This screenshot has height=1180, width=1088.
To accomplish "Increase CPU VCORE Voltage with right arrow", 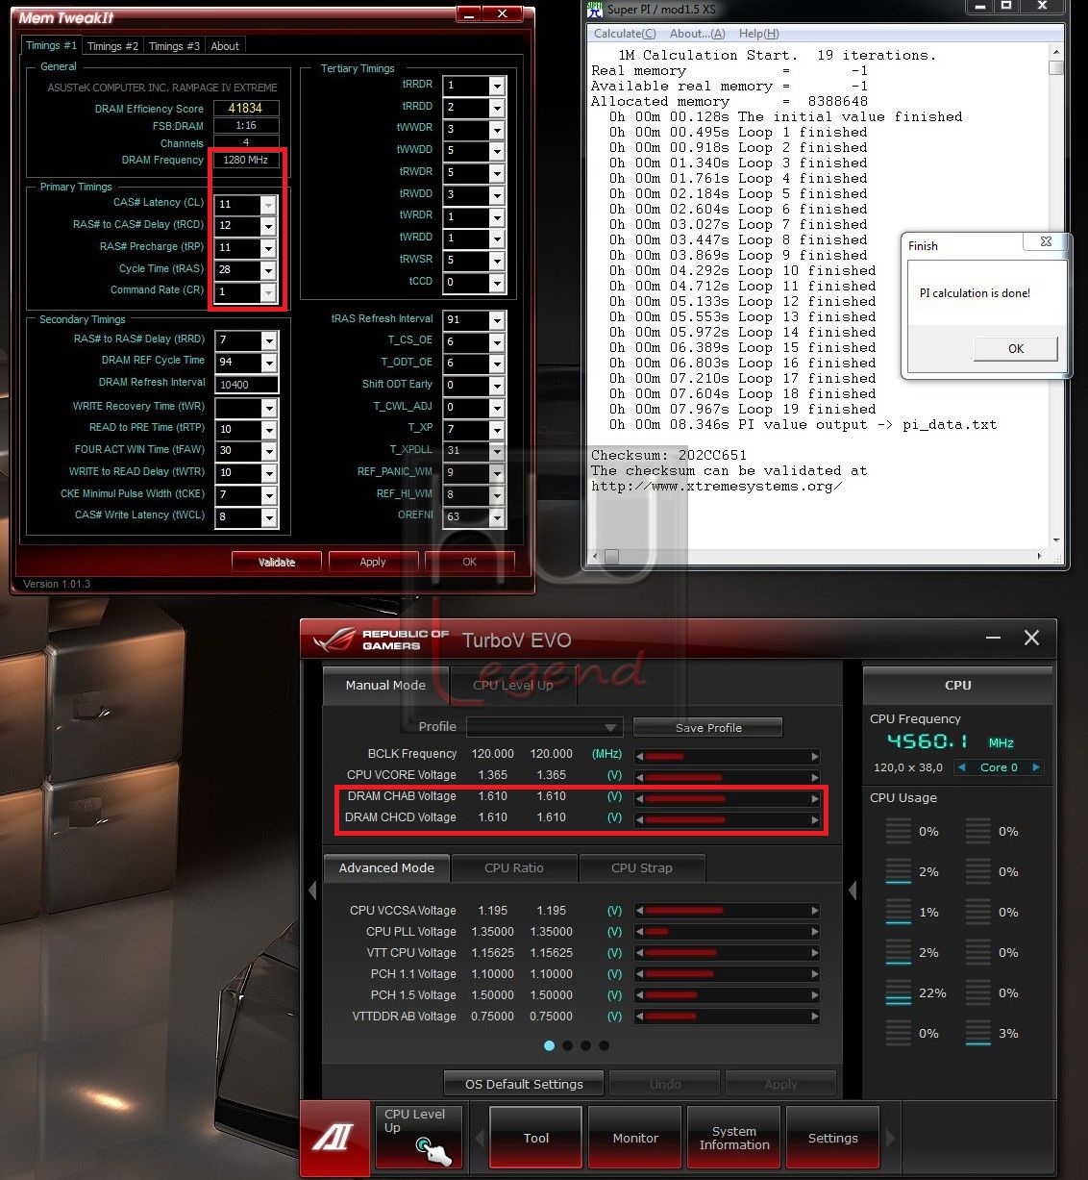I will click(x=815, y=777).
